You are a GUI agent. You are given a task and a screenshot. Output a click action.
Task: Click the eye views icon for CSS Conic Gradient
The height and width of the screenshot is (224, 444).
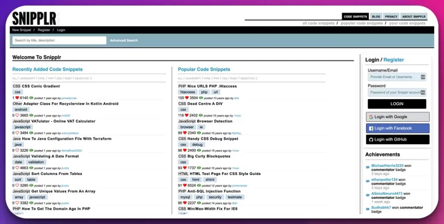tap(31, 98)
